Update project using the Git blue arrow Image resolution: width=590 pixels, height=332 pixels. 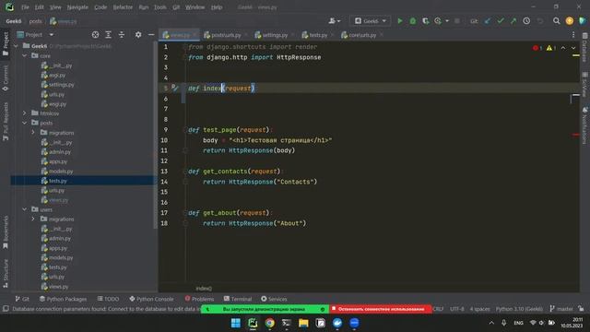488,21
